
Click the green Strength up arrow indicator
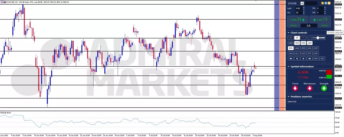[324, 88]
